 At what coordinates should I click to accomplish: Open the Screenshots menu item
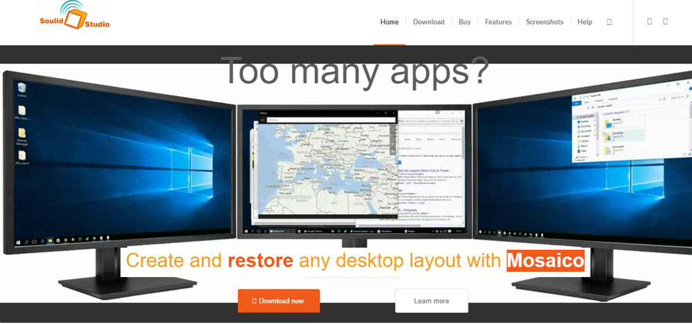tap(544, 22)
